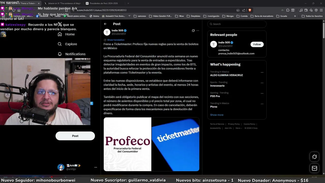Image resolution: width=325 pixels, height=183 pixels.
Task: Click the Grok icon on the post header
Action: click(193, 30)
